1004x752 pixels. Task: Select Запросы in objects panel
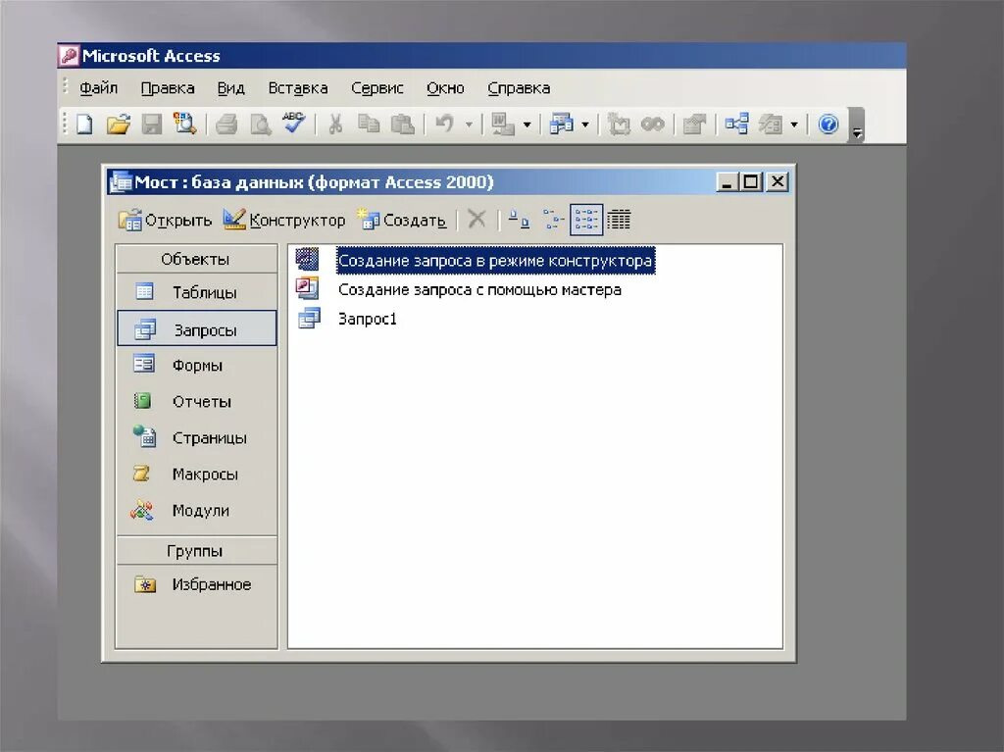click(x=196, y=328)
